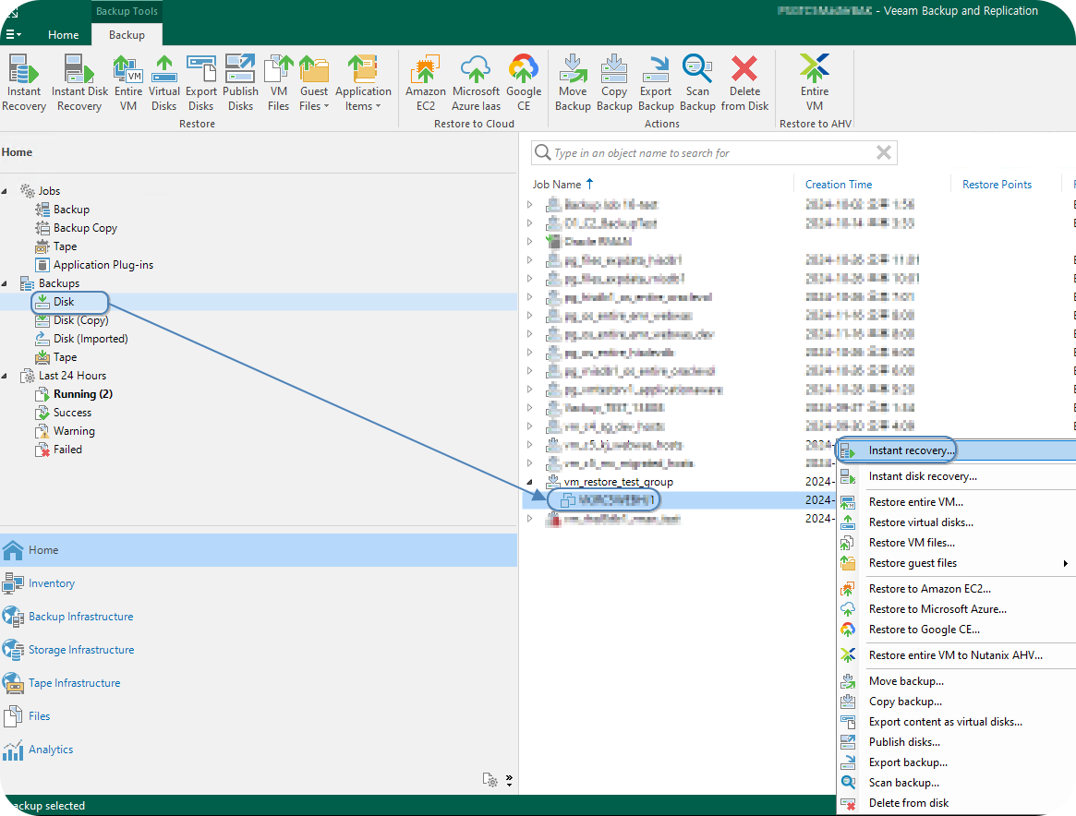Click Entire VM Restore to AHV icon

click(x=814, y=83)
